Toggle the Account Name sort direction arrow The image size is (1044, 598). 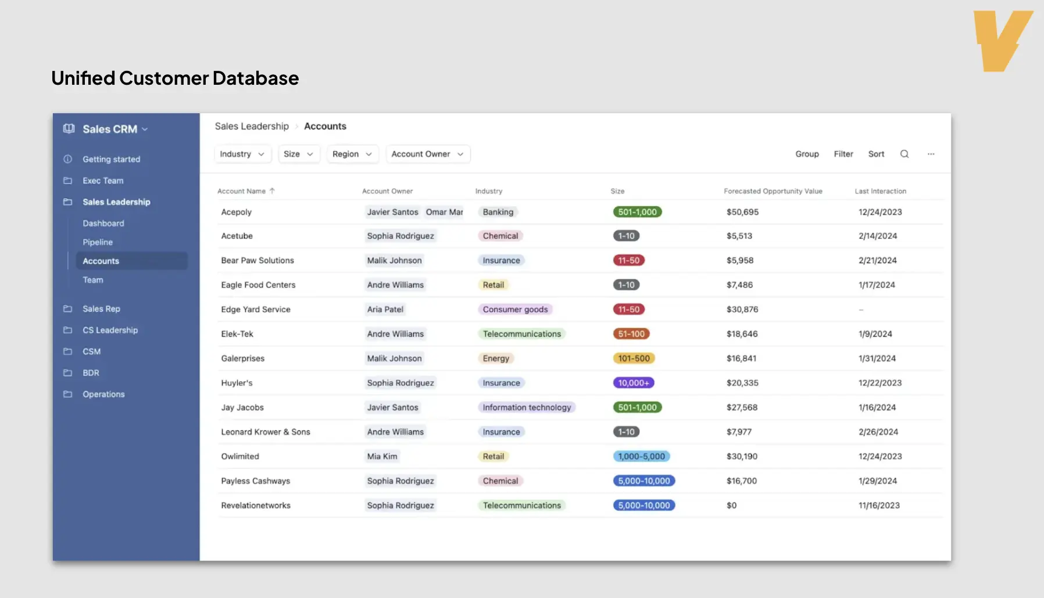[x=272, y=190]
